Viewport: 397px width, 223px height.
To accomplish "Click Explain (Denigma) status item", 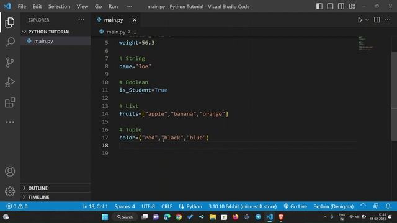I will (x=333, y=206).
